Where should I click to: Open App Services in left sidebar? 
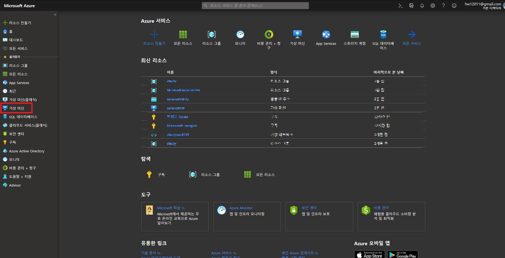coord(16,83)
